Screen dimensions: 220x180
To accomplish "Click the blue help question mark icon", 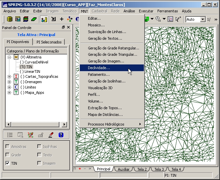I will coord(61,135).
